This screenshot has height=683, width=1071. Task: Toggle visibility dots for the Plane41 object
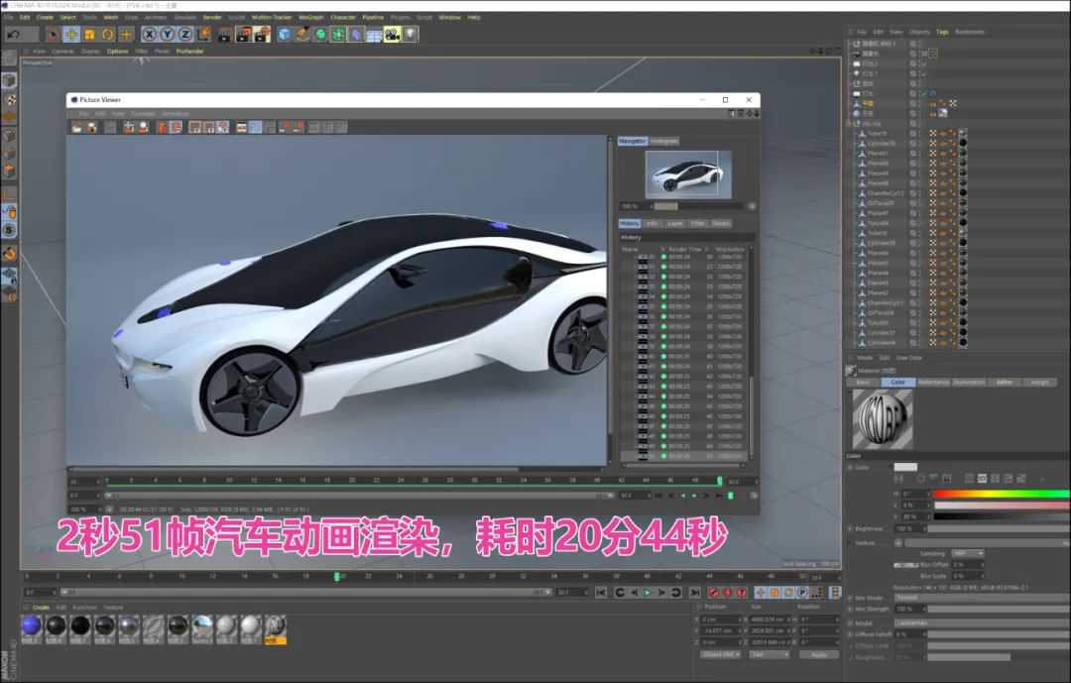(x=921, y=153)
